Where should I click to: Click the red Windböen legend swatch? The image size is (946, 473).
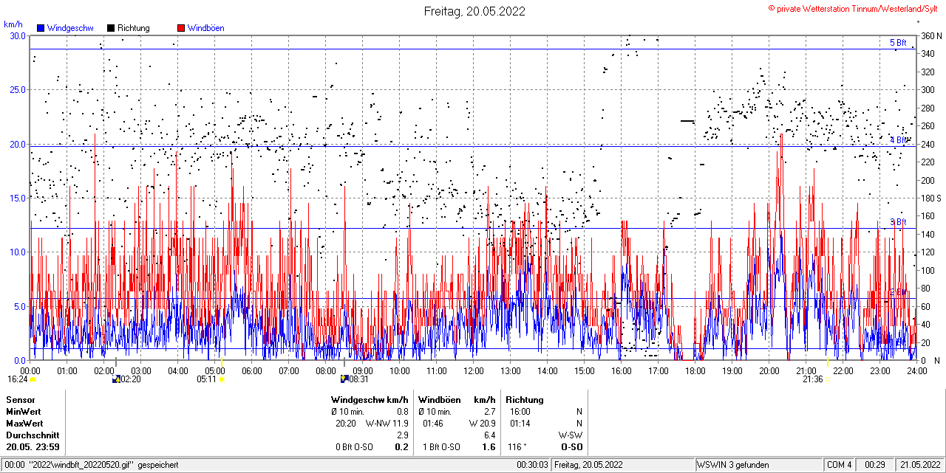181,28
